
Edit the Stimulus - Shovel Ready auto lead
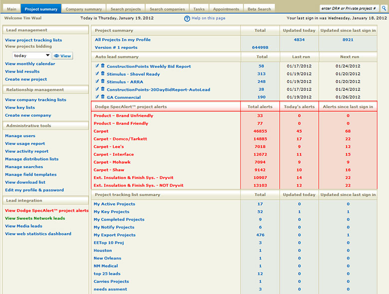pos(97,73)
